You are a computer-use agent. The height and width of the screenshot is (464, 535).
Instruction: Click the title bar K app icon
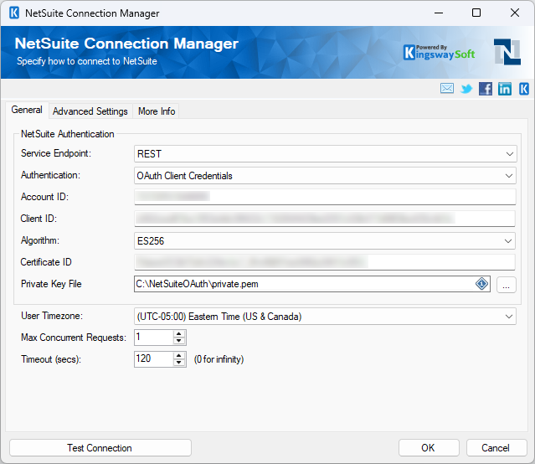(14, 13)
